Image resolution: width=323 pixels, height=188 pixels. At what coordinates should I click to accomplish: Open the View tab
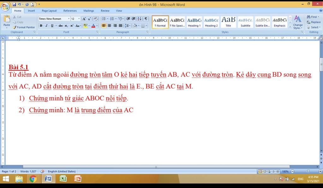click(x=119, y=11)
